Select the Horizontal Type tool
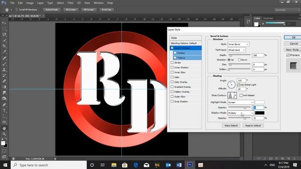Viewport: 301px width, 169px height. click(x=4, y=111)
